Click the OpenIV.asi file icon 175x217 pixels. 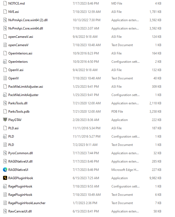(x=5, y=70)
